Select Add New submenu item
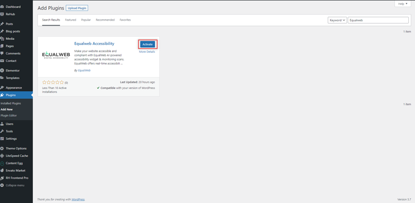This screenshot has width=415, height=203. [7, 109]
